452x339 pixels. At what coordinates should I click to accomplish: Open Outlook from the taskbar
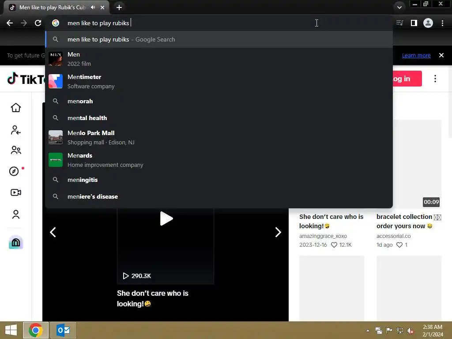[63, 330]
